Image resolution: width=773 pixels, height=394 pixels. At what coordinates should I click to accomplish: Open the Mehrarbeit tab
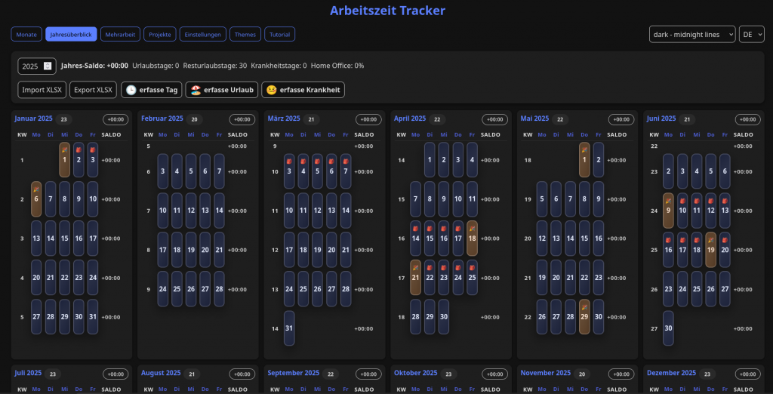(x=120, y=34)
